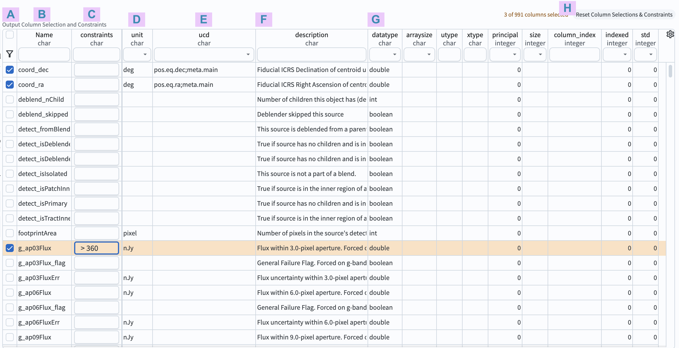Click the Name column filter input box

(x=44, y=54)
